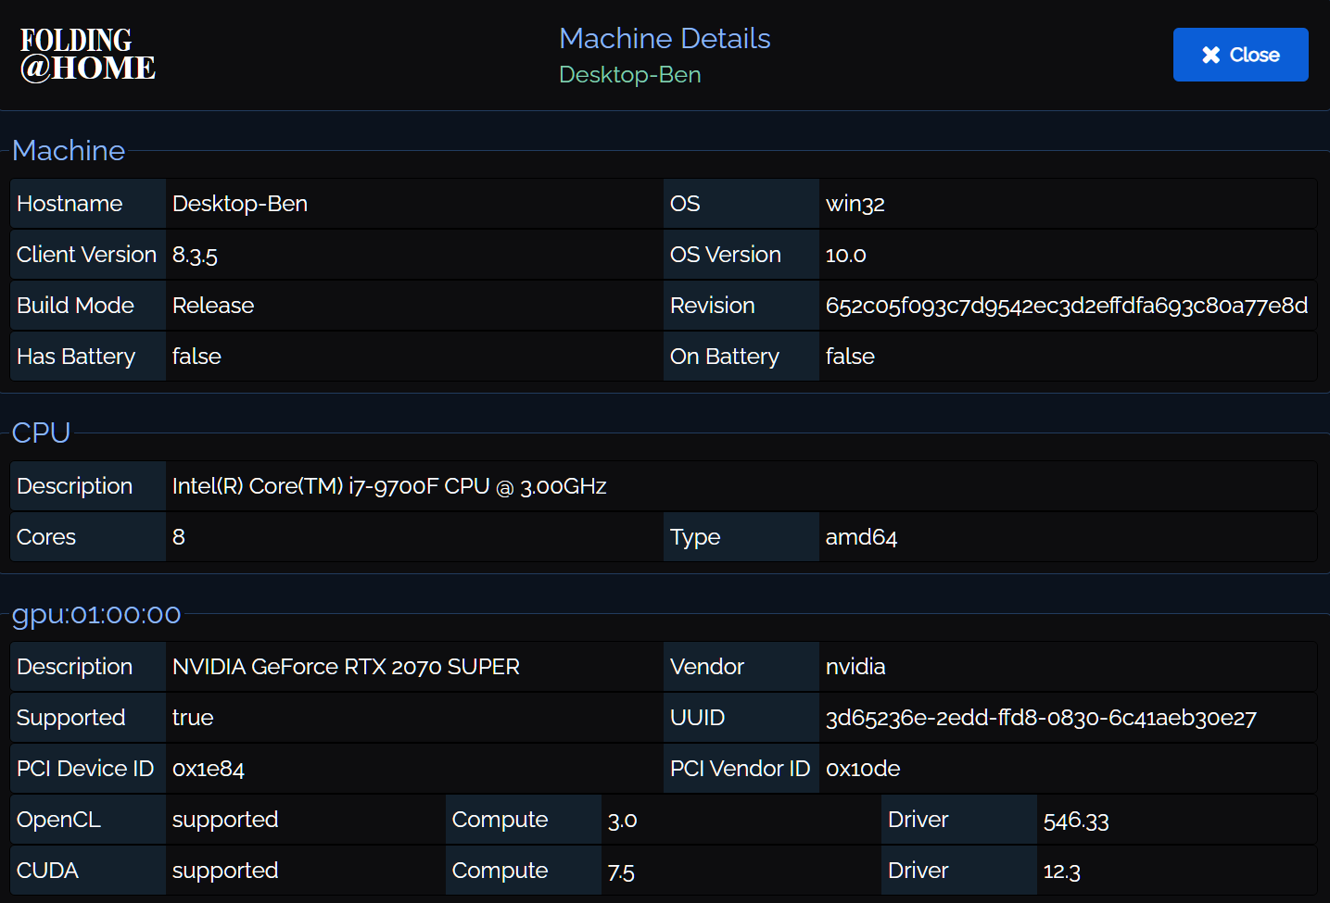Select the CUDA Compute value 7.5
The height and width of the screenshot is (903, 1330).
(x=621, y=871)
